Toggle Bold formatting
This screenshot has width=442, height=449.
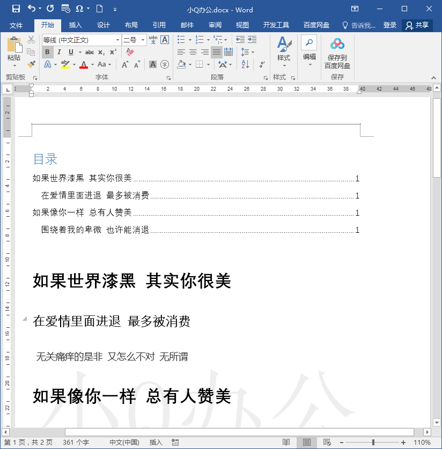(47, 52)
